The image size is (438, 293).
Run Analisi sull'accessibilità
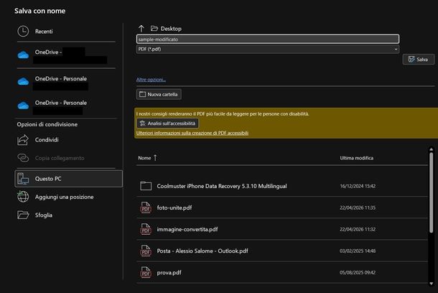point(167,124)
